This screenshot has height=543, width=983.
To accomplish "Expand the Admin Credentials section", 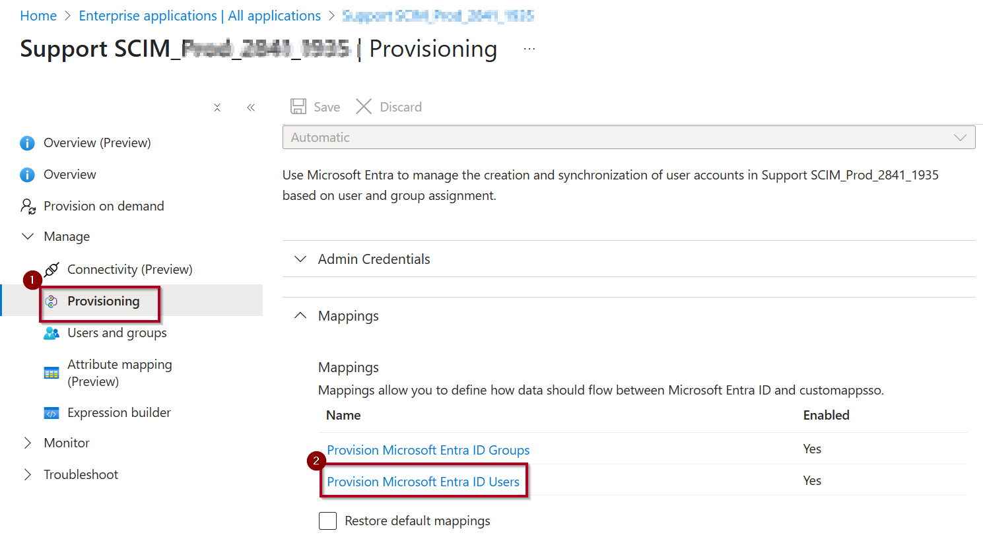I will [300, 259].
